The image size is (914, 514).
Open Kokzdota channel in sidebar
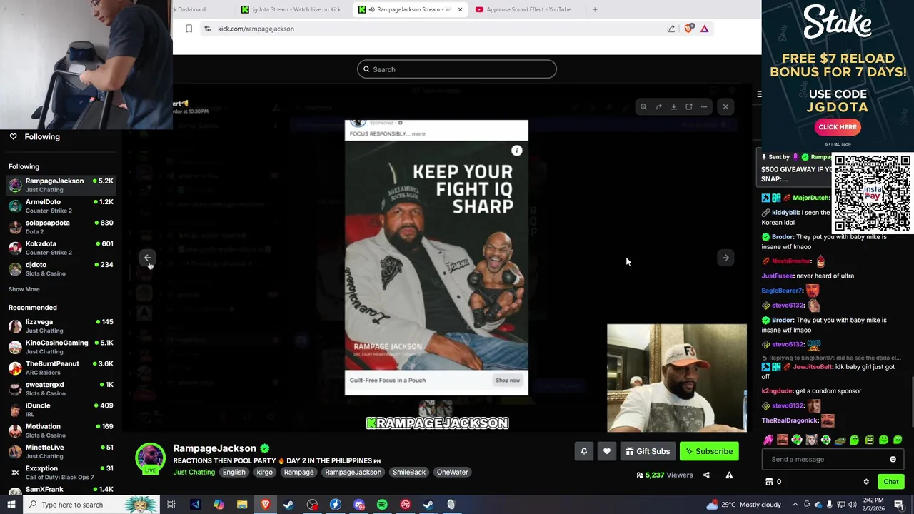click(61, 248)
